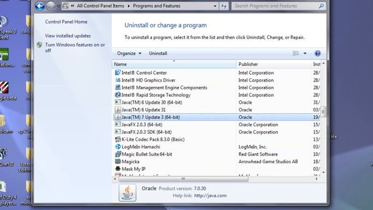Image resolution: width=373 pixels, height=210 pixels.
Task: Click the Java(TM) 6 Update 30 (64-bit) icon
Action: pos(118,102)
